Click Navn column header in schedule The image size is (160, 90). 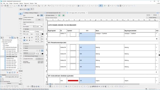point(97,30)
